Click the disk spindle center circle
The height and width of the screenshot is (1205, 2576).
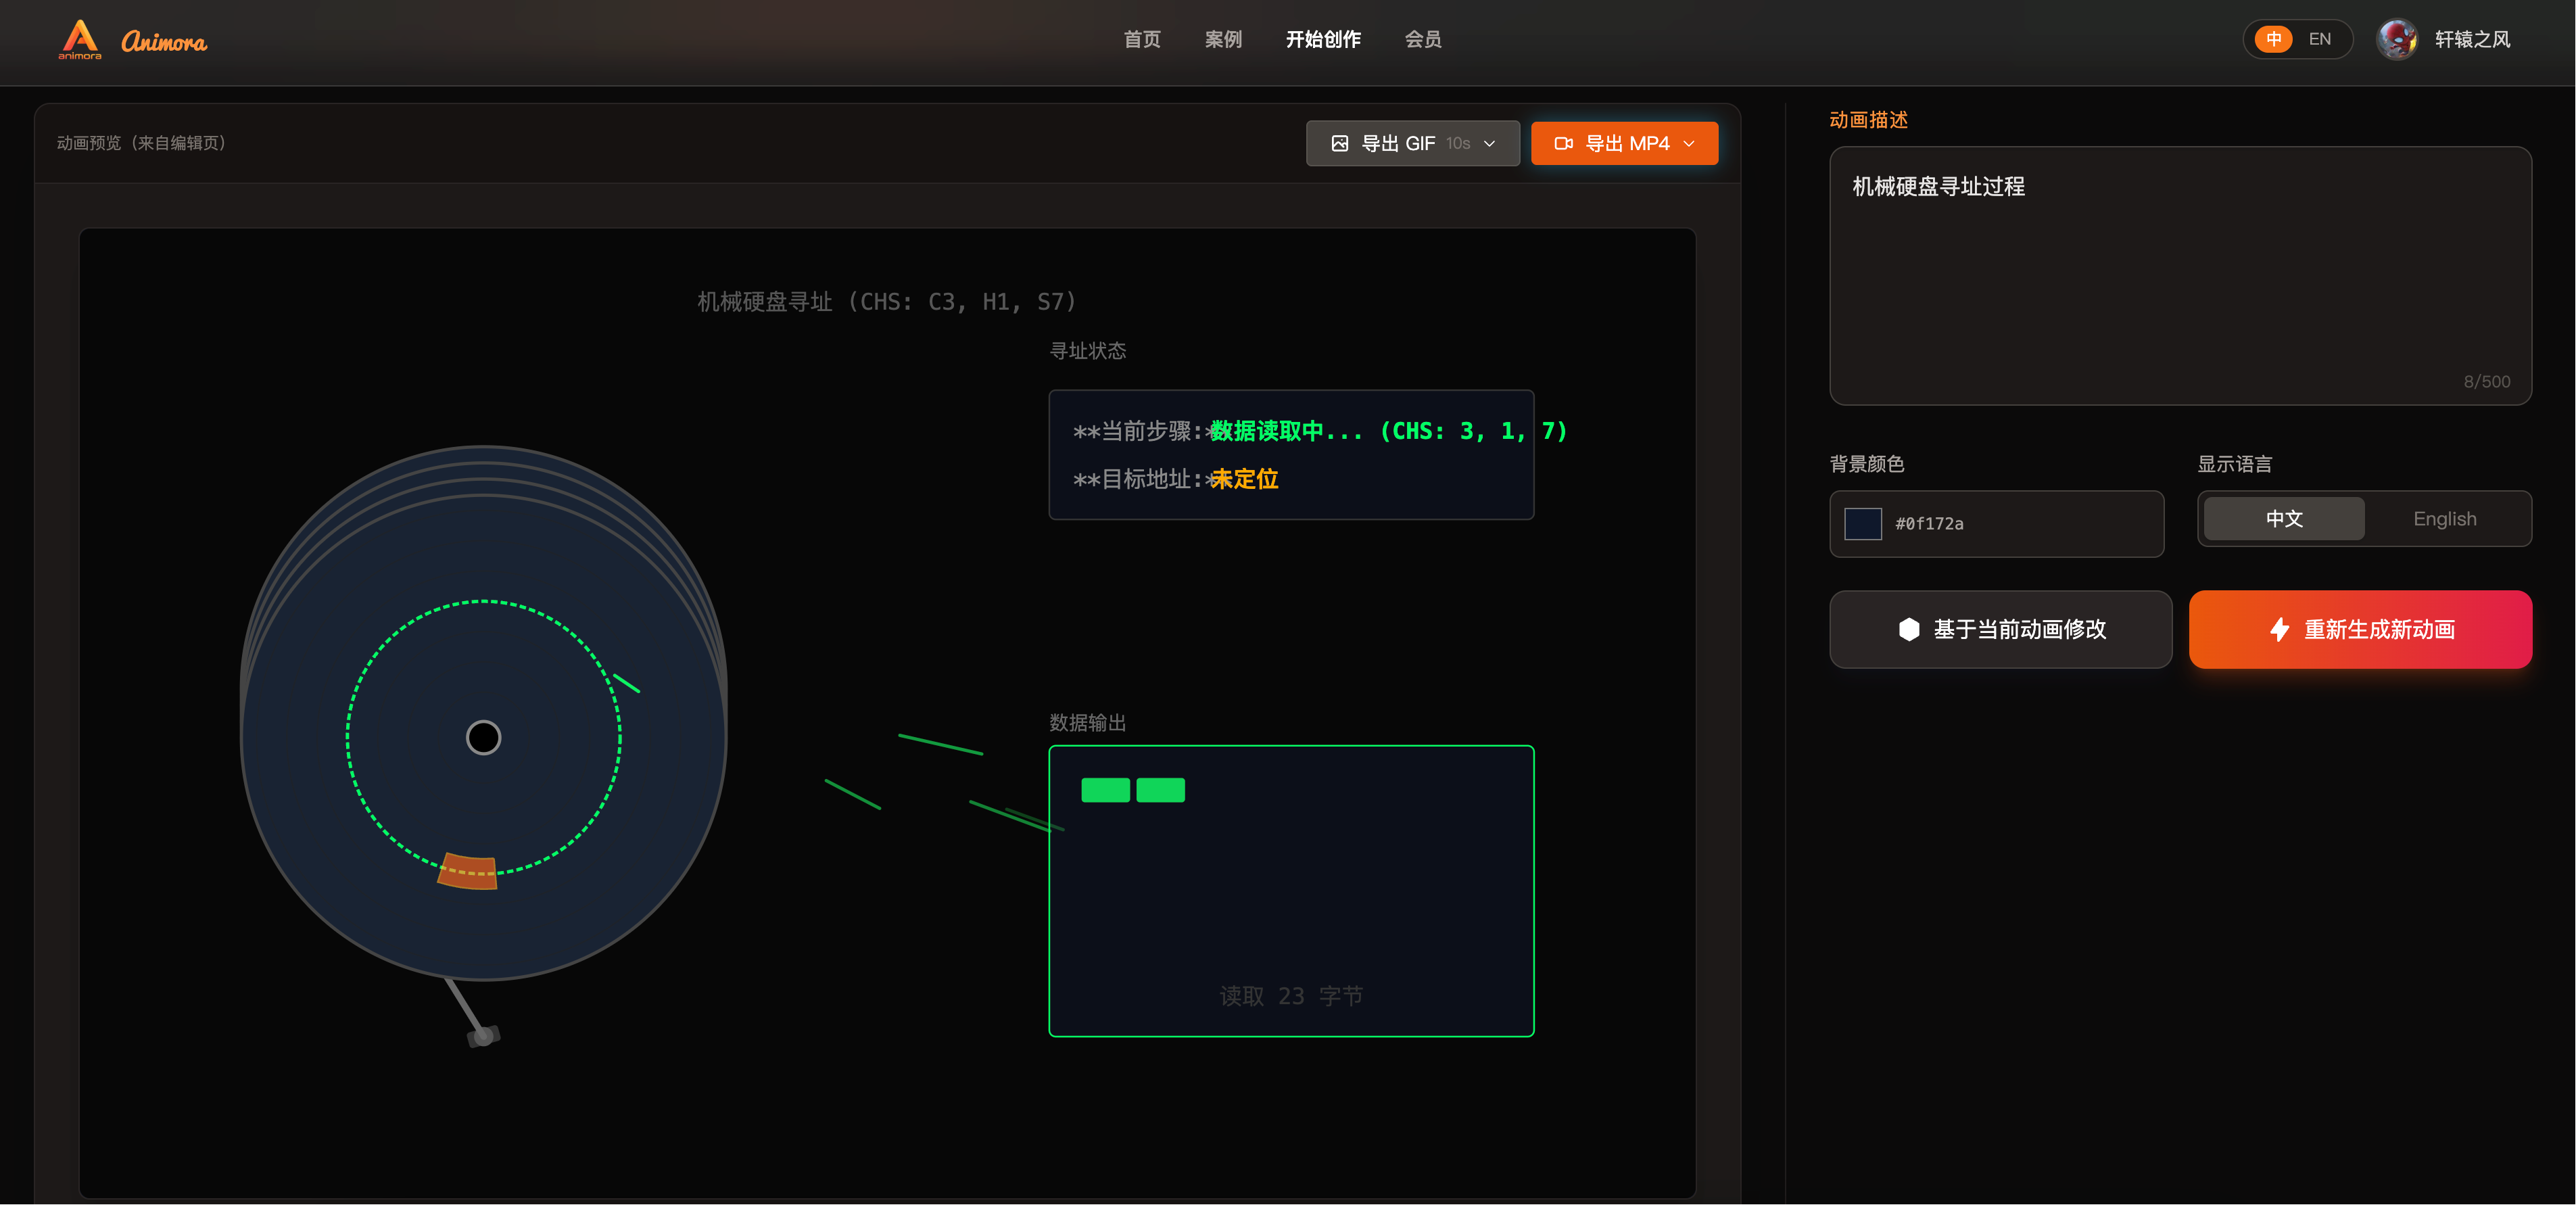coord(484,738)
